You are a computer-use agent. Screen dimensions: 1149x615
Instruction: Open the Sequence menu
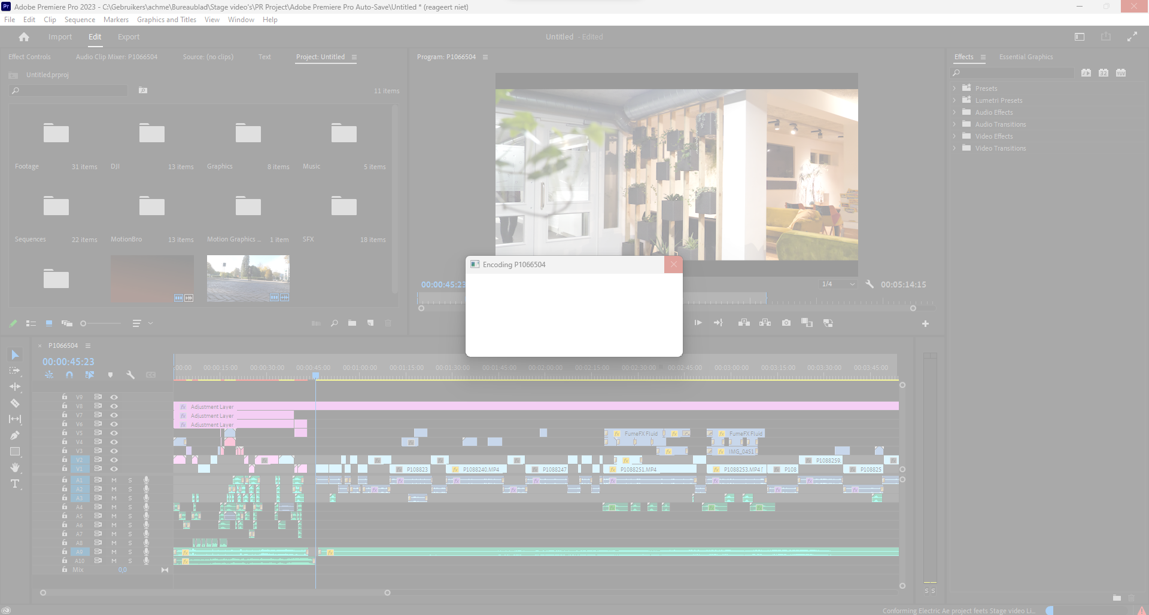tap(80, 19)
